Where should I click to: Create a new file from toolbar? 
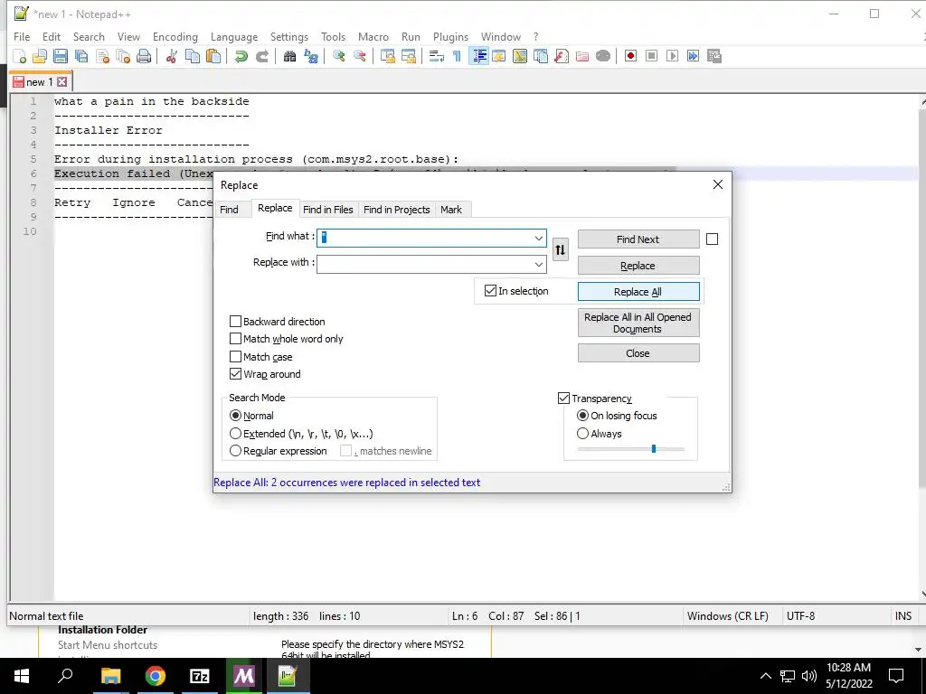tap(20, 56)
